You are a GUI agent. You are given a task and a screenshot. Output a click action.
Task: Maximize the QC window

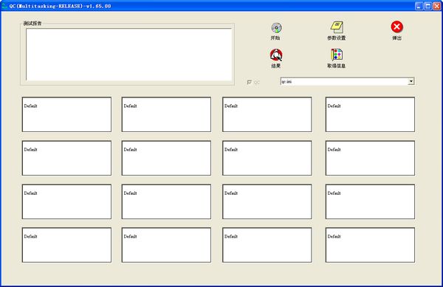click(428, 6)
